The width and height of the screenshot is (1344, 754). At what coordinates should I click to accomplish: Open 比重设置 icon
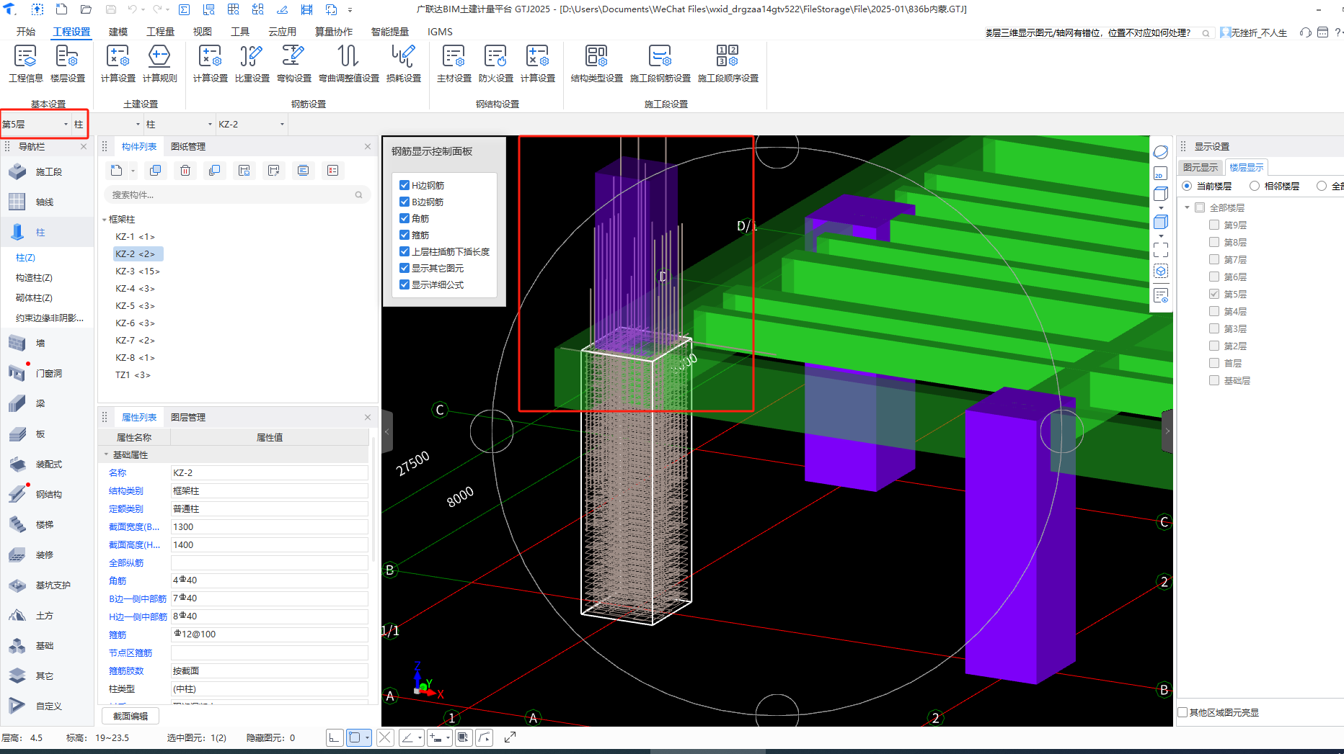[252, 63]
